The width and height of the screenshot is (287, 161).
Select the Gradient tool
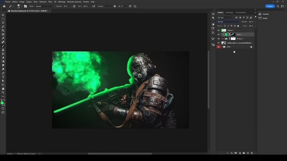[x=3, y=61]
